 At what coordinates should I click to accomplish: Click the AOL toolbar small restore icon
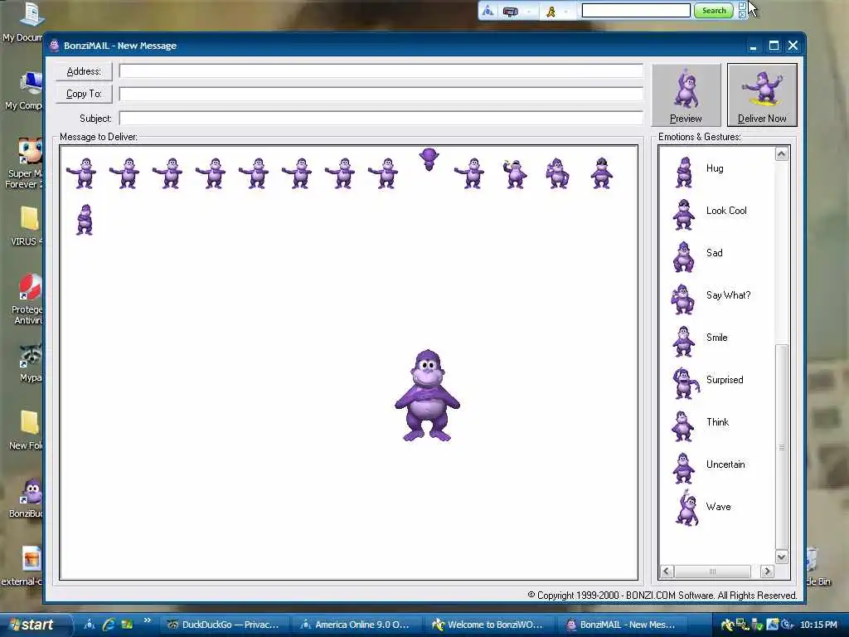tap(742, 6)
